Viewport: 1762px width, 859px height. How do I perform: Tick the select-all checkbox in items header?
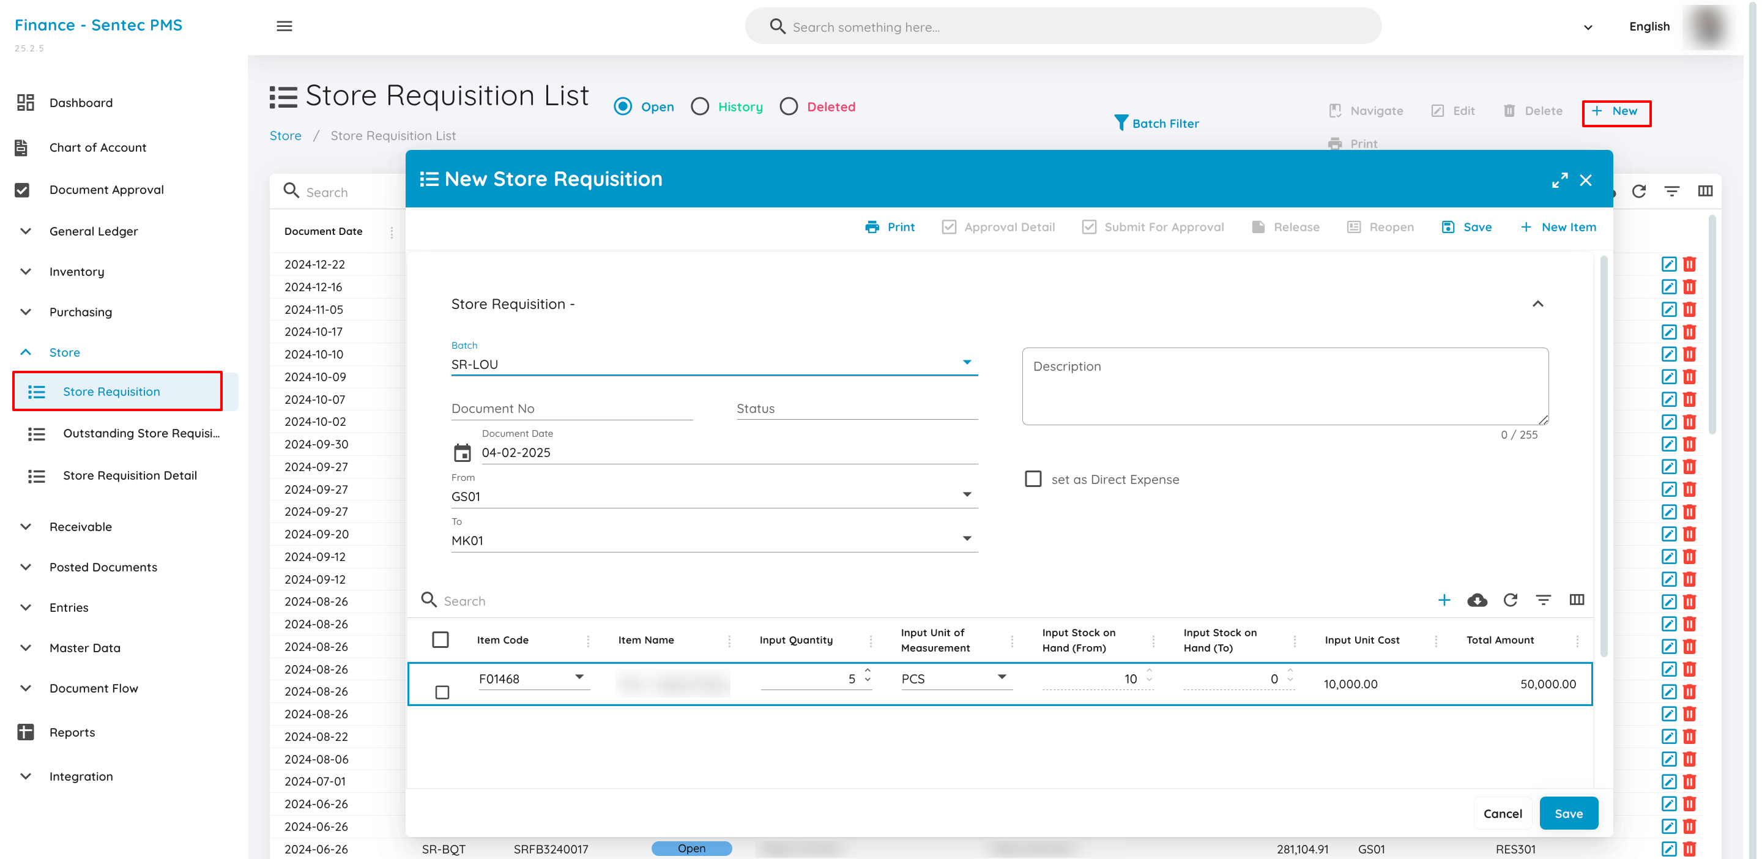point(441,639)
